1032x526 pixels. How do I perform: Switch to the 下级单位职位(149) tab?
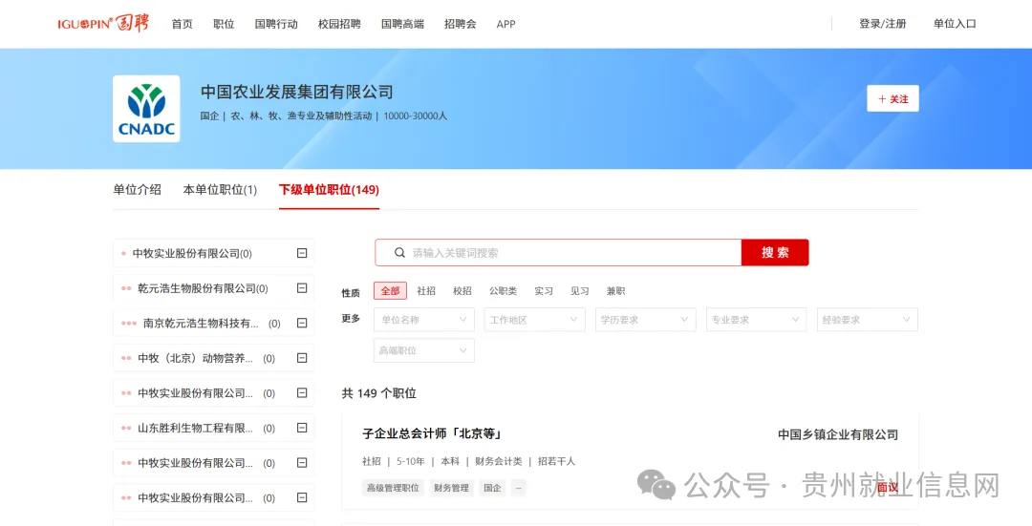coord(329,189)
